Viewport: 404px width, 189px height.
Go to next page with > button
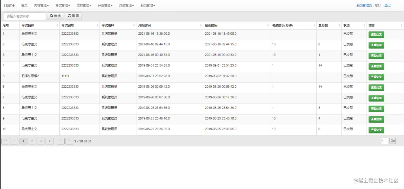pos(61,141)
